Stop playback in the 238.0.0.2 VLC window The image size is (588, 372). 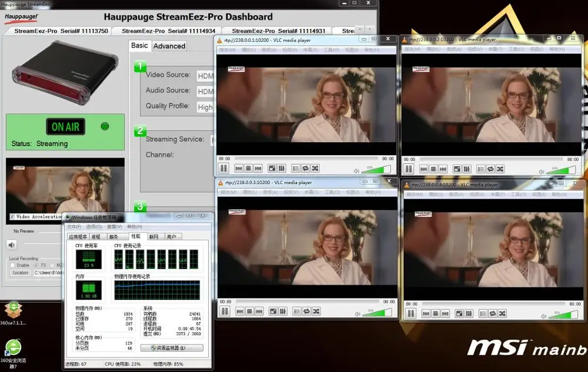tap(433, 169)
